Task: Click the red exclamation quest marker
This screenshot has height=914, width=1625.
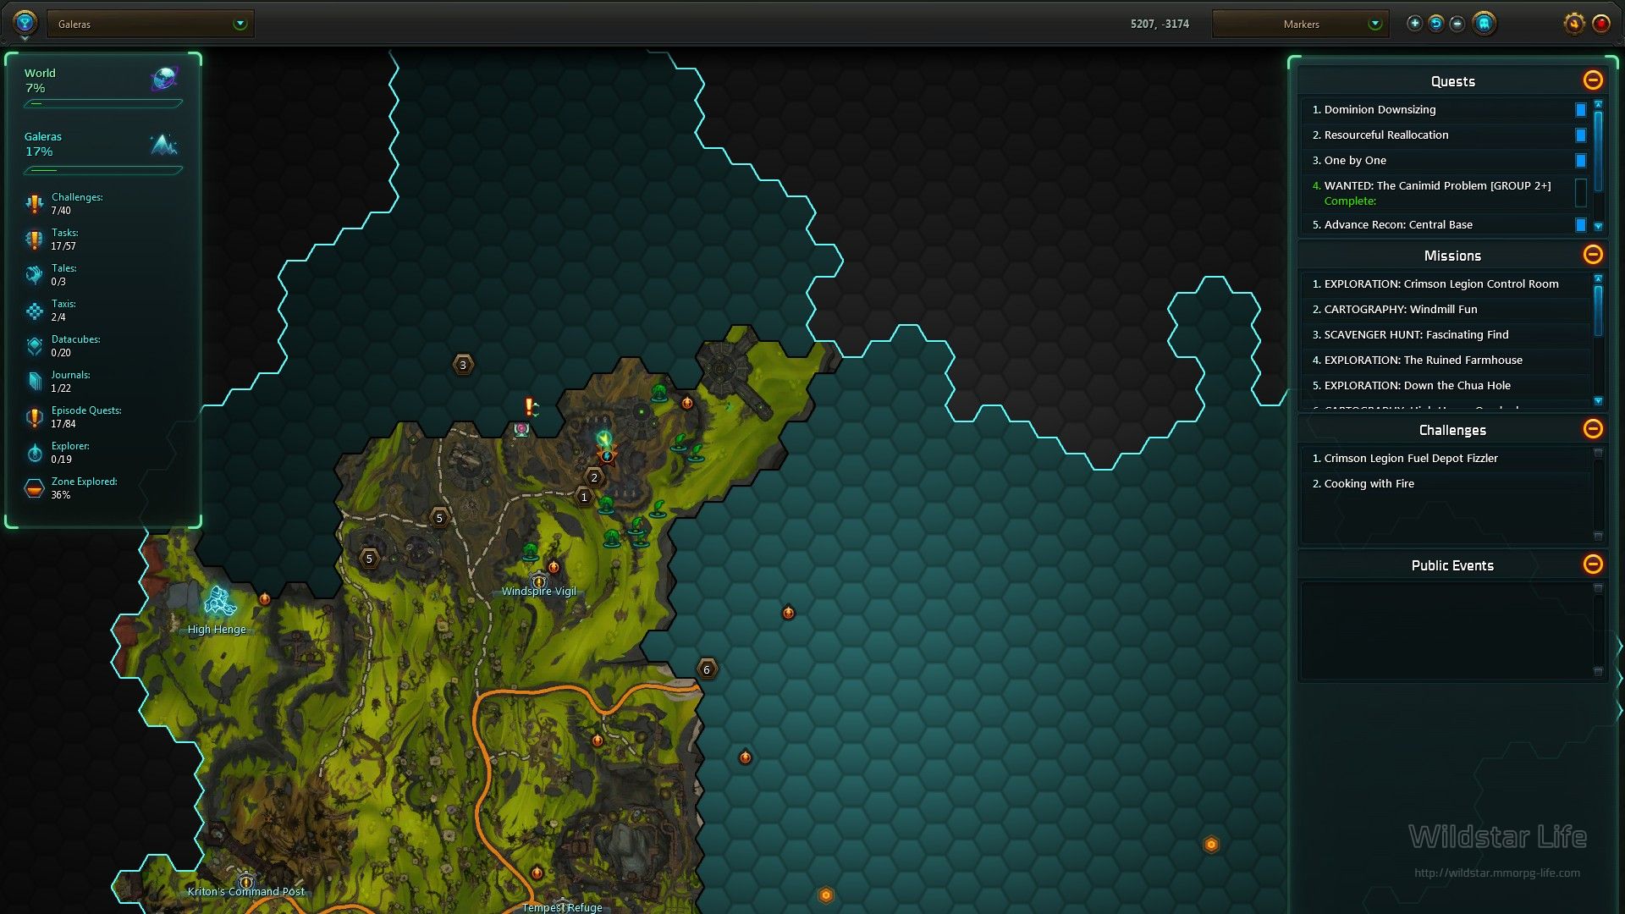Action: [x=529, y=407]
